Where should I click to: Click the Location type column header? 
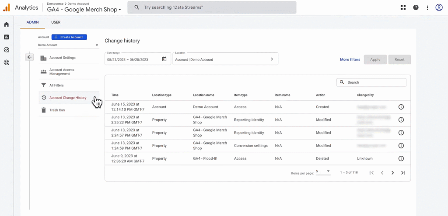pyautogui.click(x=162, y=95)
